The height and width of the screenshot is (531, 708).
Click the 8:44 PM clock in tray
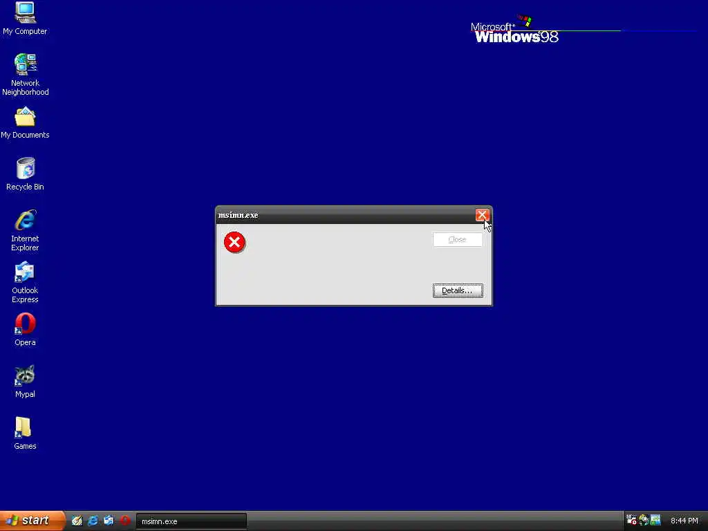(684, 521)
